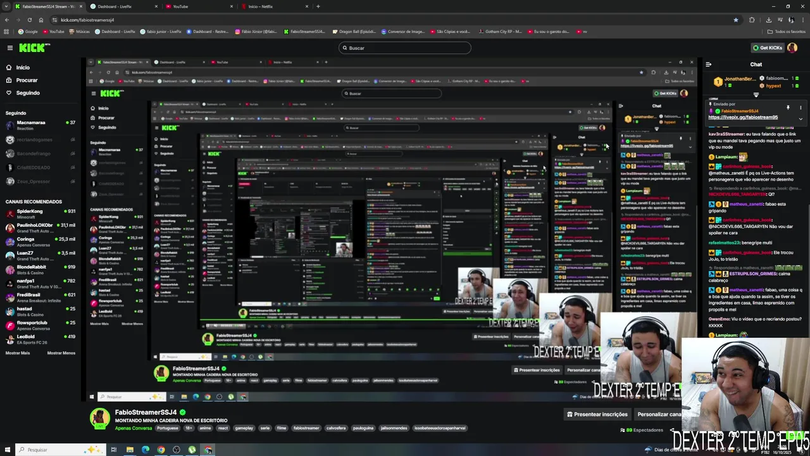Expand the chat leaderboard arrow

click(756, 95)
